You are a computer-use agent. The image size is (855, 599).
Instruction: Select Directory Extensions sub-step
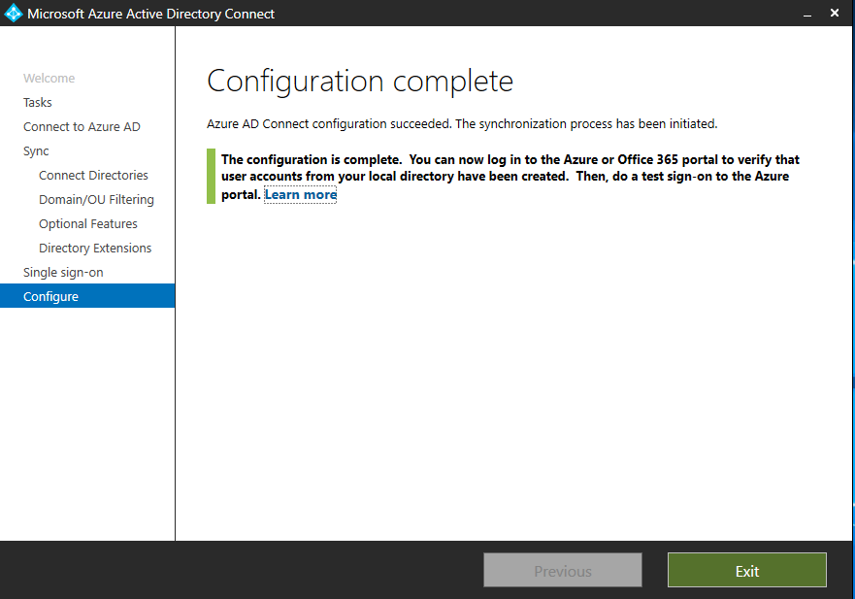[x=95, y=249]
